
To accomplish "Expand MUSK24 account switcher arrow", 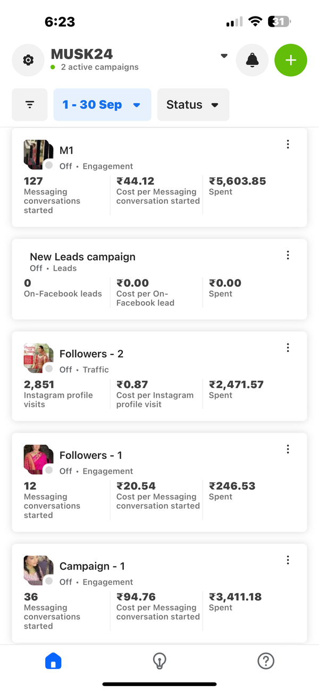I will pyautogui.click(x=224, y=56).
